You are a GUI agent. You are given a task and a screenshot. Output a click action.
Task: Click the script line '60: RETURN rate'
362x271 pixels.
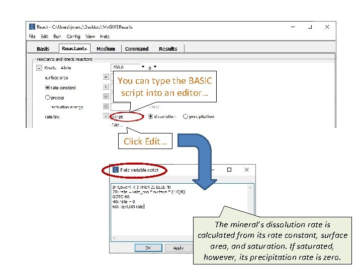(x=128, y=207)
